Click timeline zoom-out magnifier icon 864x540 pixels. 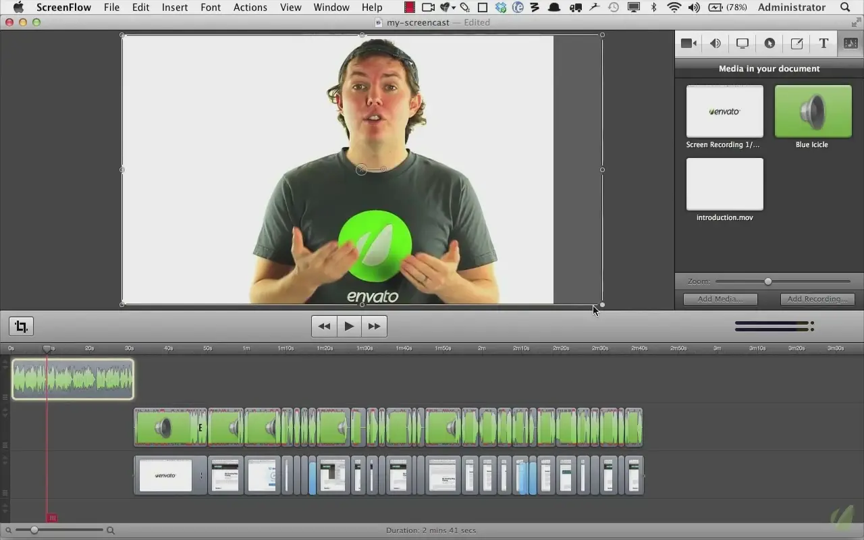8,531
